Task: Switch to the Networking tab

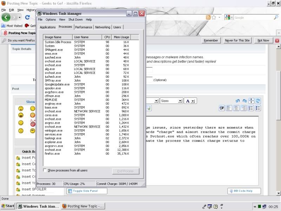Action: click(103, 27)
